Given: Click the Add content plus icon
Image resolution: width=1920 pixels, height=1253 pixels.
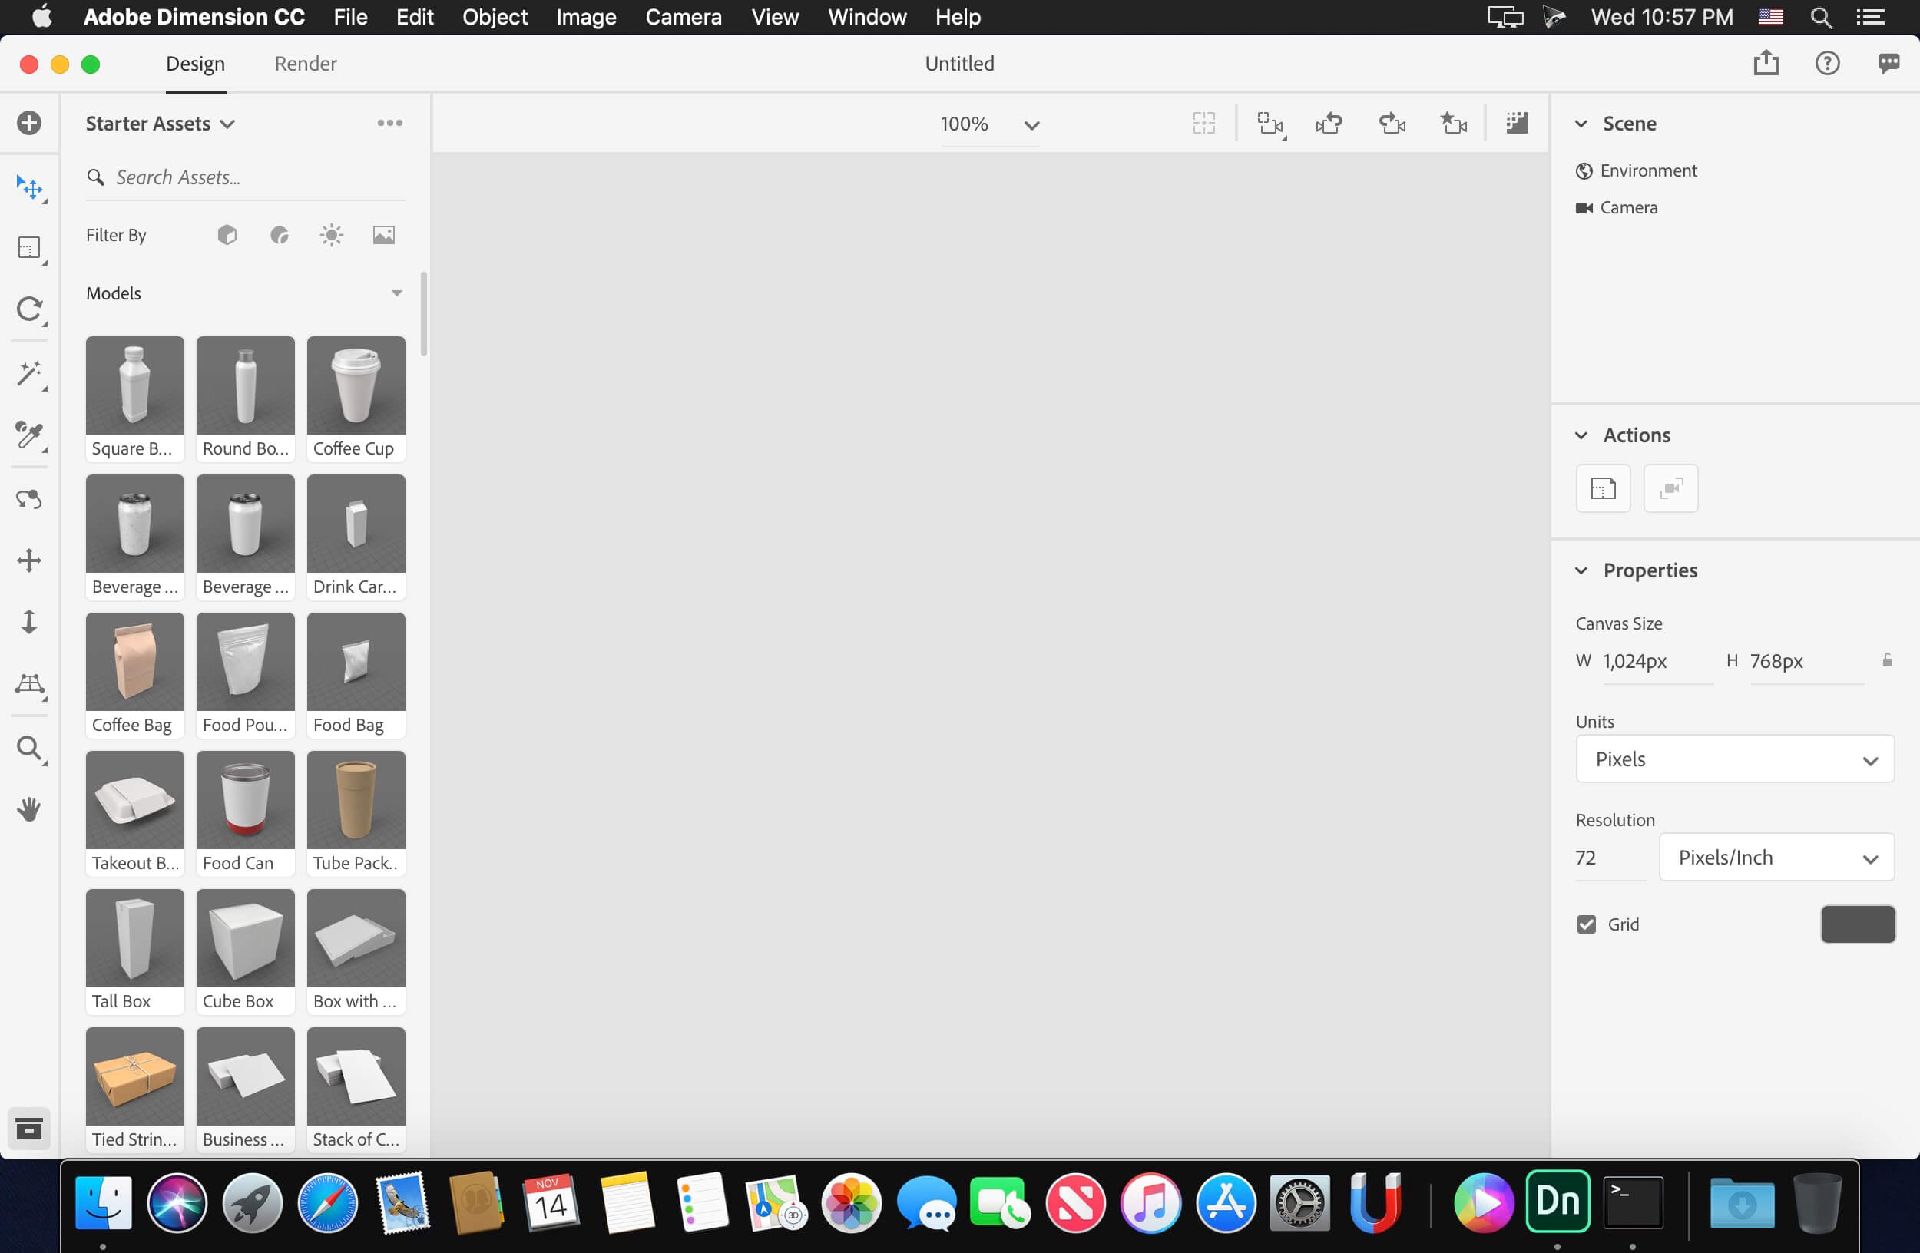Looking at the screenshot, I should 29,124.
